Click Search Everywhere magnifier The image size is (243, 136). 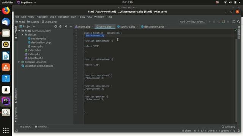(x=238, y=22)
